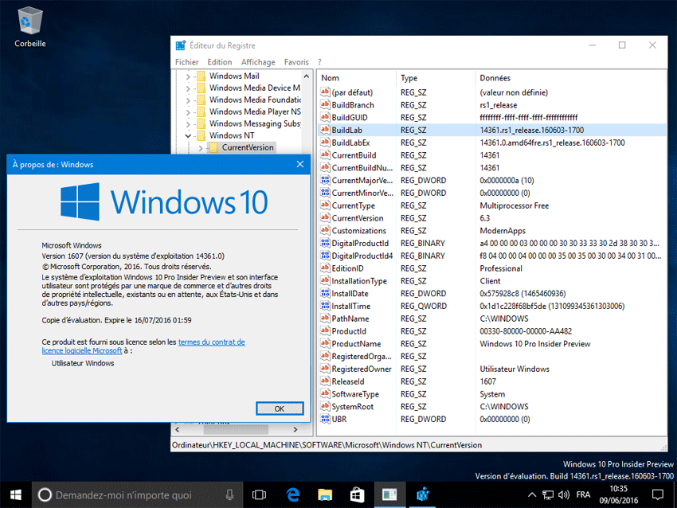The height and width of the screenshot is (508, 677).
Task: Open the Action Center notifications icon
Action: click(x=657, y=494)
